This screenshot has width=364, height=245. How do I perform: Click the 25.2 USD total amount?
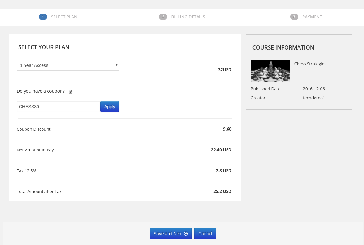click(x=222, y=191)
